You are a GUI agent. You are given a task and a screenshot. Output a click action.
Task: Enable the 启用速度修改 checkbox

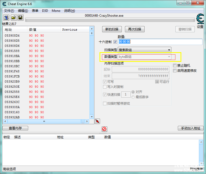[175, 71]
